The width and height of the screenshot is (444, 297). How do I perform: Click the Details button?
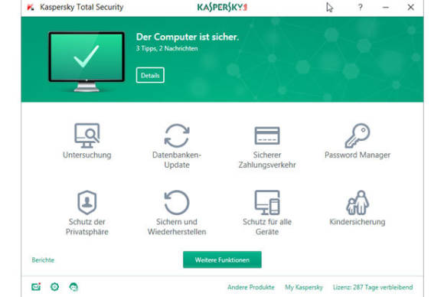click(x=150, y=75)
